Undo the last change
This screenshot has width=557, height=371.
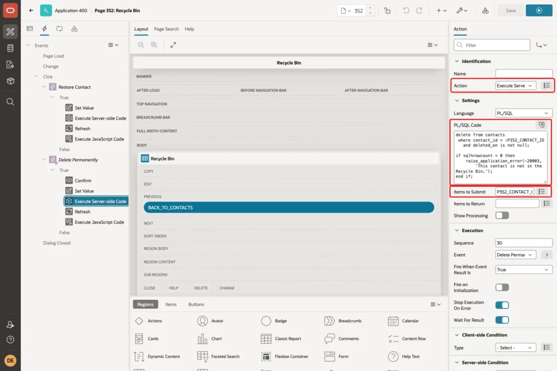click(406, 11)
